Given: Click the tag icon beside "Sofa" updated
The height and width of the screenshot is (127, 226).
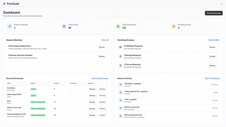Looking at the screenshot, I should point(121,100).
